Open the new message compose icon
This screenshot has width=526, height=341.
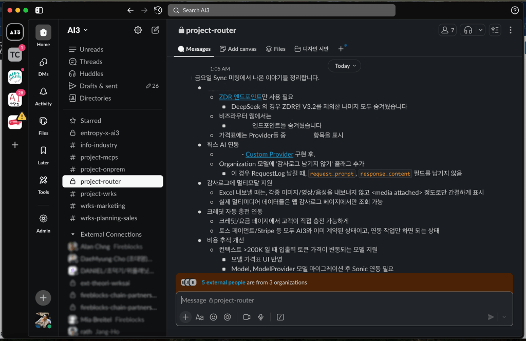pos(155,30)
